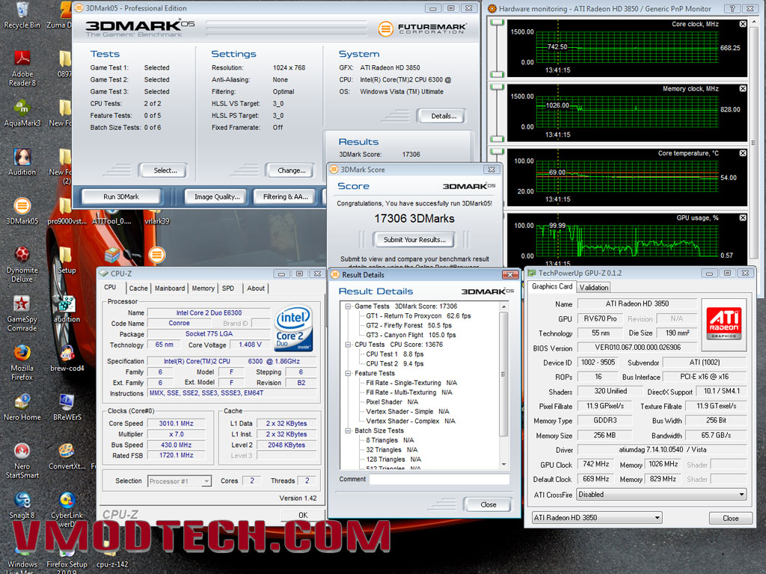Click help button in Hardware monitoring window
766x574 pixels.
click(x=732, y=8)
